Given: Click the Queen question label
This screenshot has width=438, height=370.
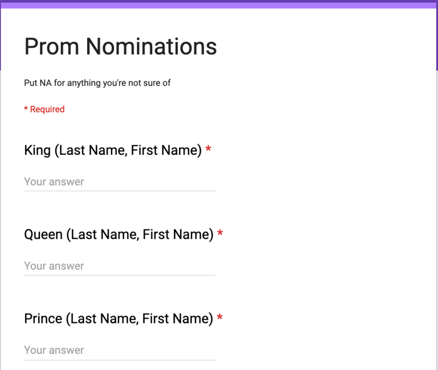Looking at the screenshot, I should (119, 234).
